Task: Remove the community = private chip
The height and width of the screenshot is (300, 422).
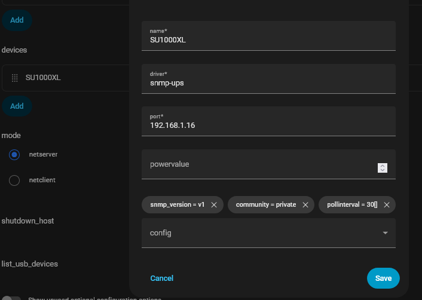Action: click(x=305, y=204)
